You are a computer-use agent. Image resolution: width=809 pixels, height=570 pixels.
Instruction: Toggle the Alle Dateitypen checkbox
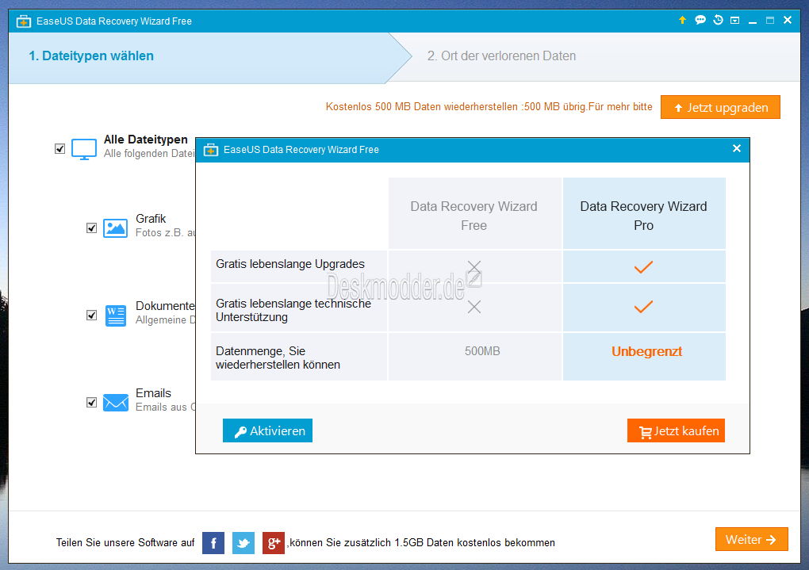point(59,149)
